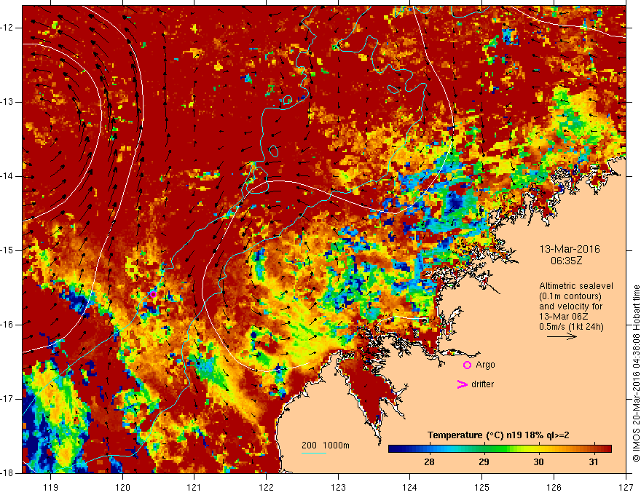Click the 0.5m/s velocity scale arrow
The height and width of the screenshot is (495, 641).
(x=562, y=336)
